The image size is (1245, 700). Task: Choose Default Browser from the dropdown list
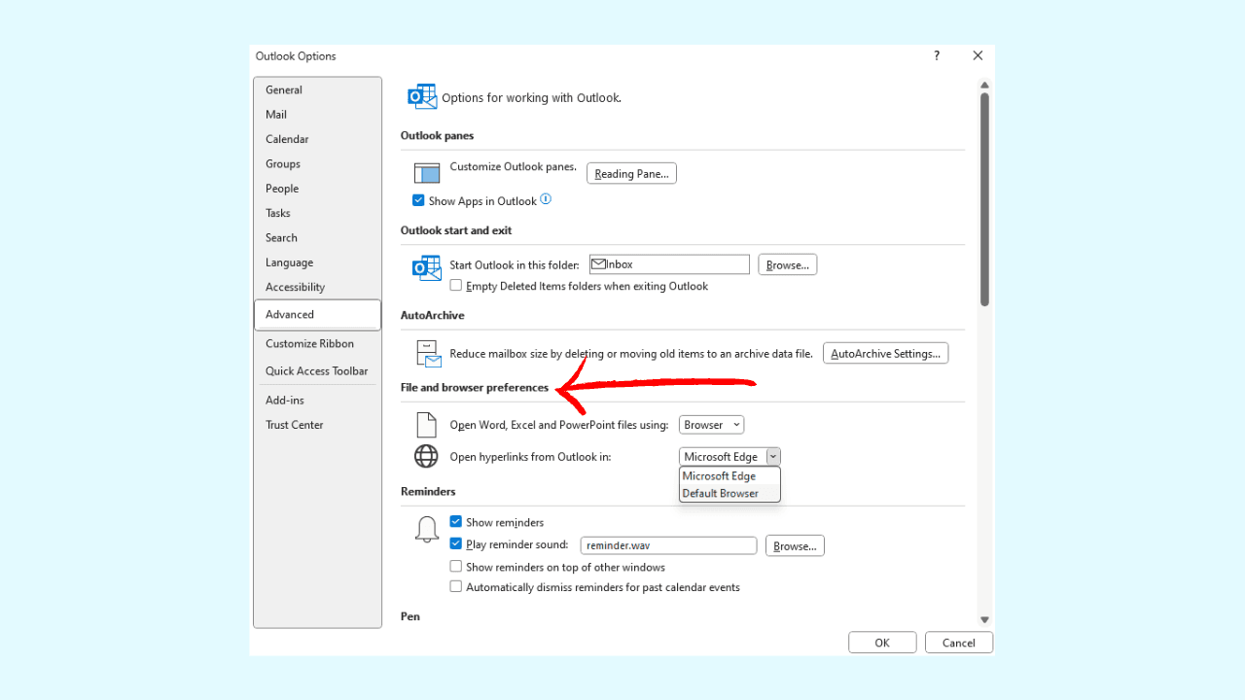(x=720, y=493)
